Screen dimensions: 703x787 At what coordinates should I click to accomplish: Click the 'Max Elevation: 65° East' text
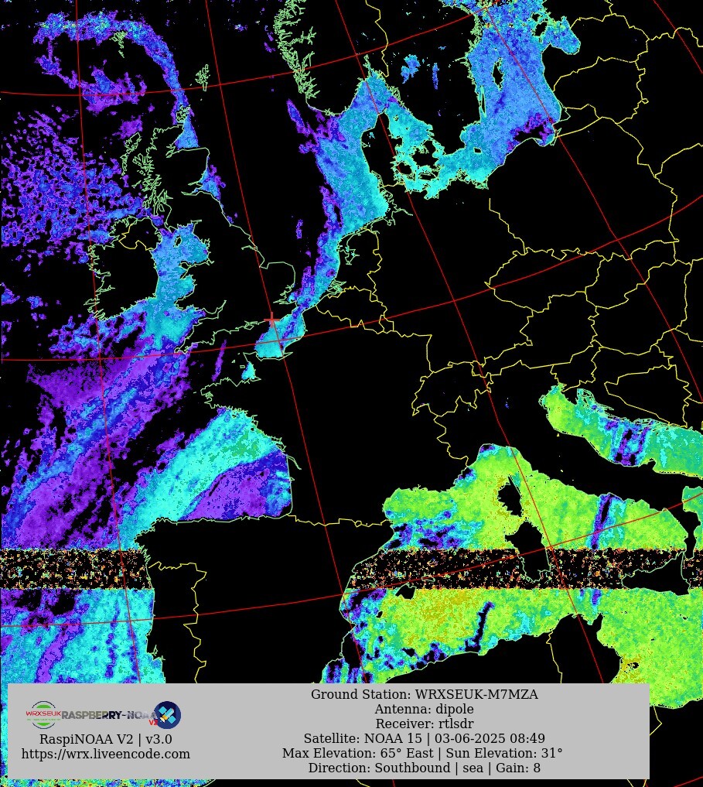coord(358,753)
